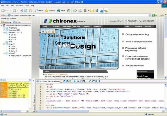Collapse the Script [3] tree node
The width and height of the screenshot is (167, 116).
click(4, 44)
